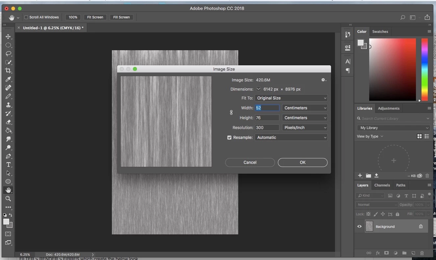436x260 pixels.
Task: Select the Move tool
Action: tap(8, 37)
